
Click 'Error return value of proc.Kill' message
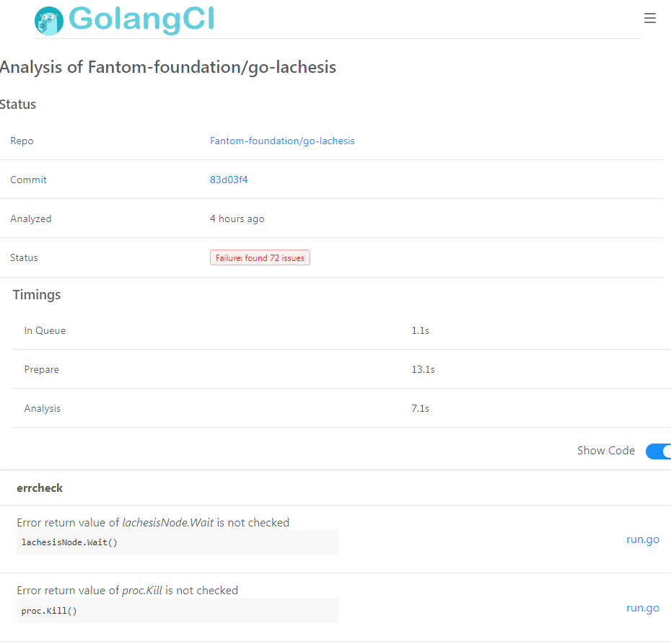coord(127,591)
